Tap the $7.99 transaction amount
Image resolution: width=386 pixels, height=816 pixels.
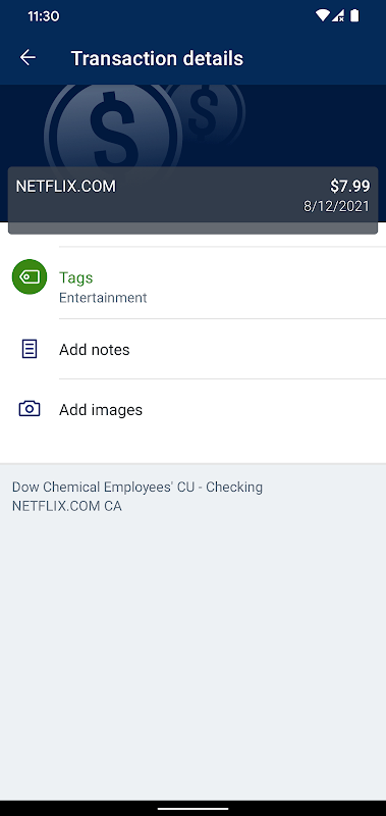click(350, 186)
